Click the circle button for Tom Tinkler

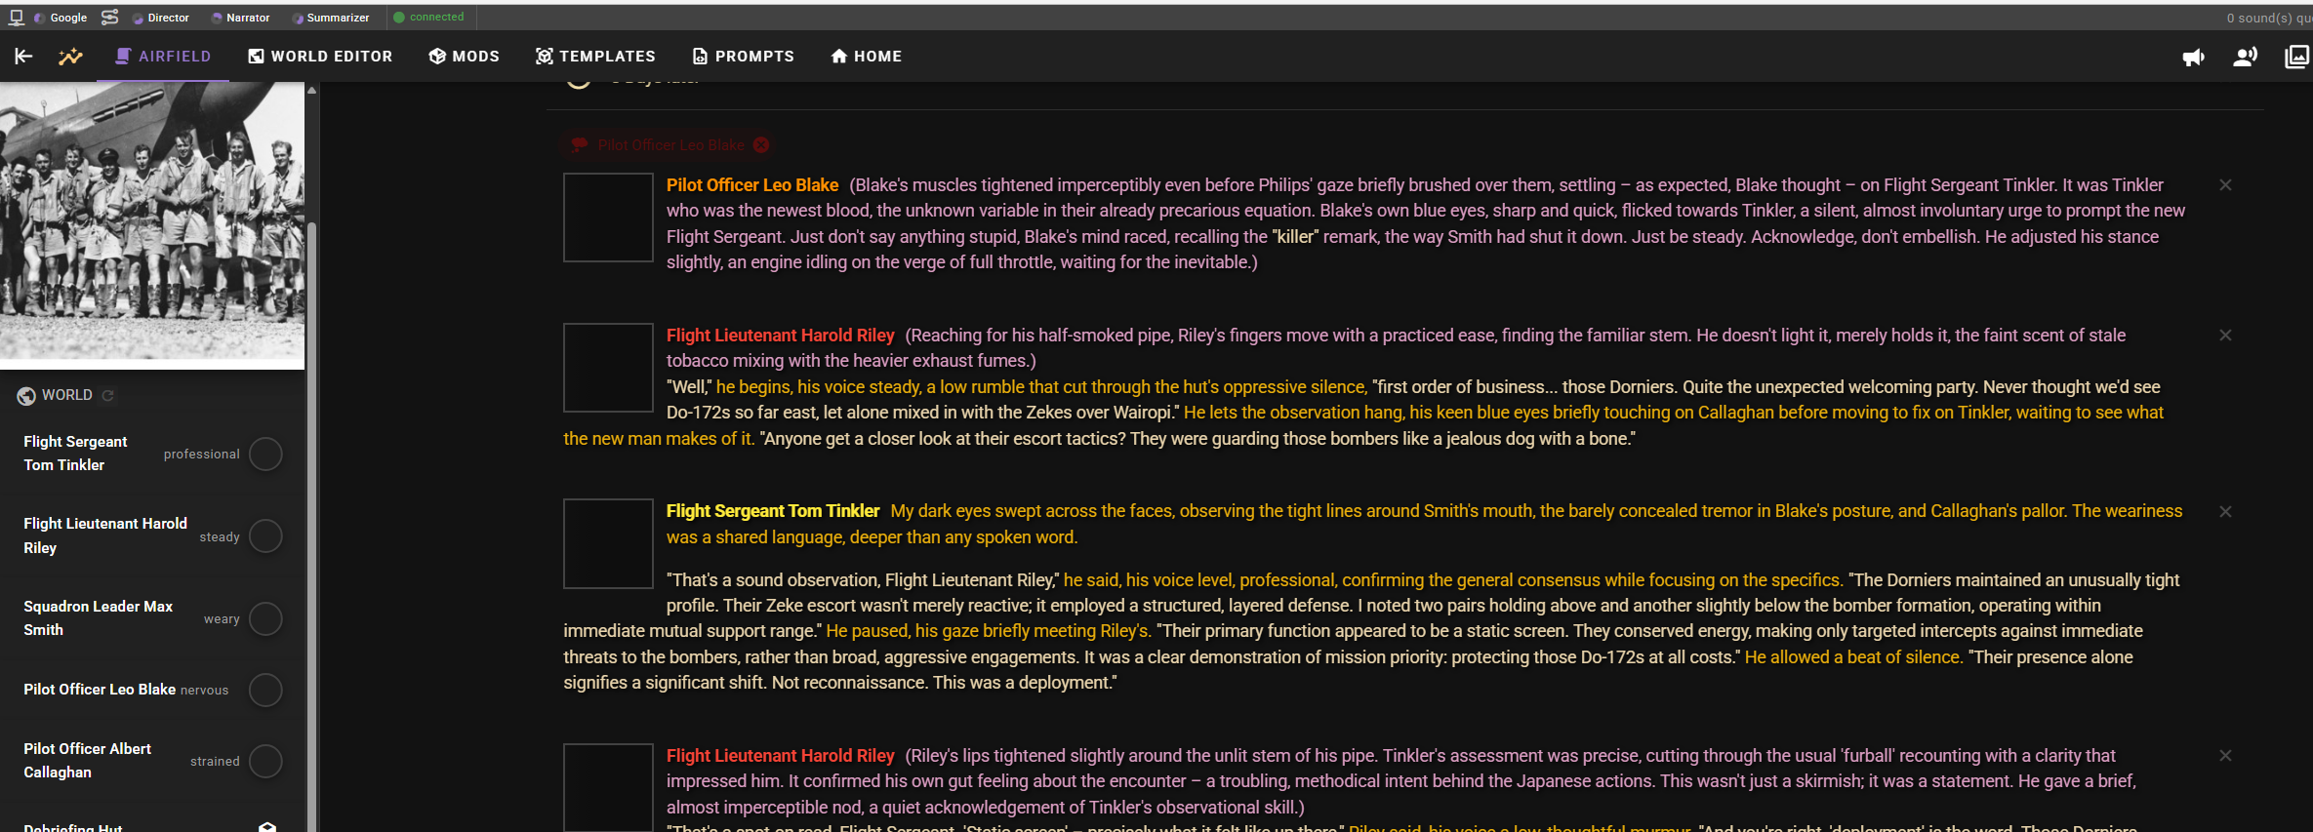pyautogui.click(x=265, y=454)
